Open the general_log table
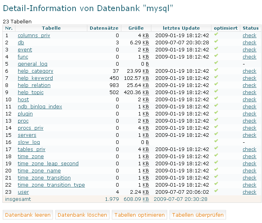262x223 pixels. coord(32,64)
